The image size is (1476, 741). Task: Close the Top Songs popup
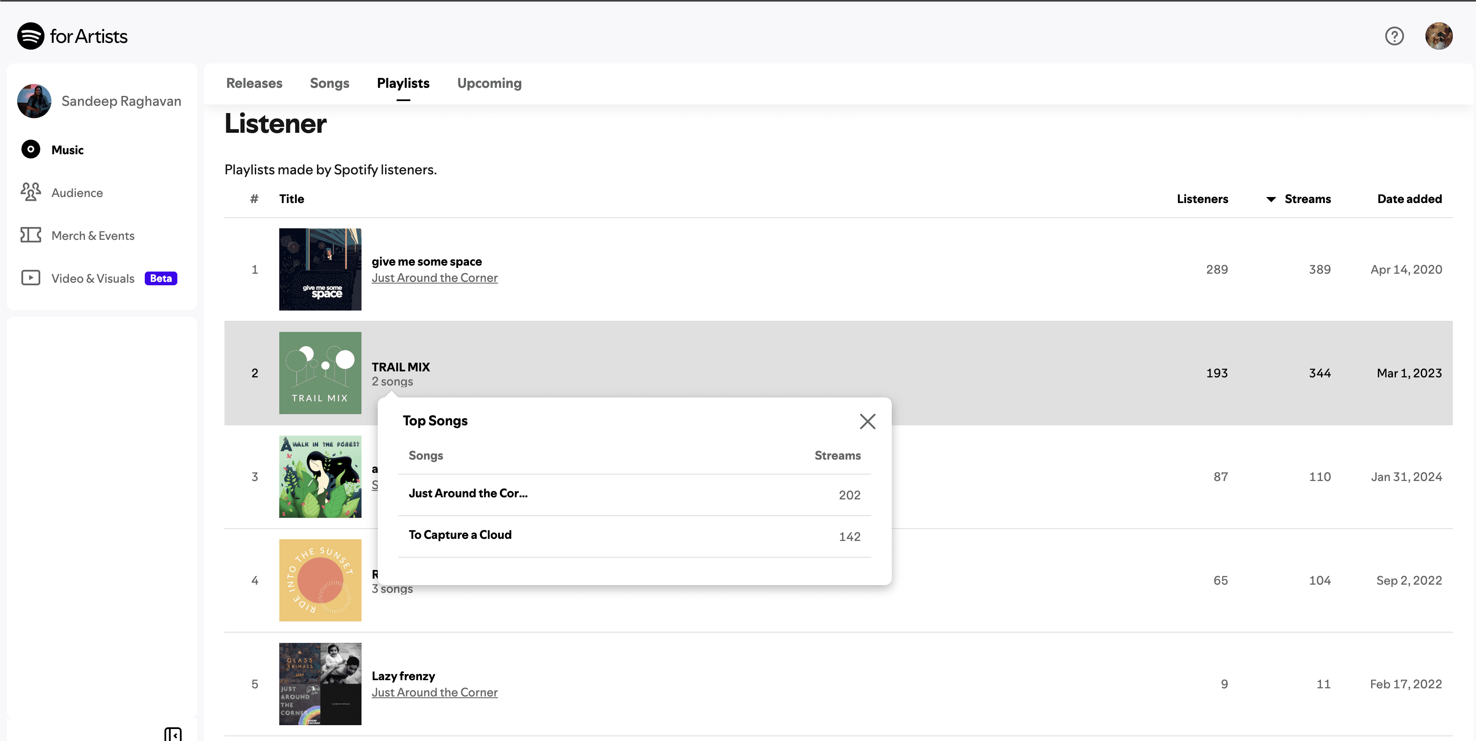click(x=867, y=421)
